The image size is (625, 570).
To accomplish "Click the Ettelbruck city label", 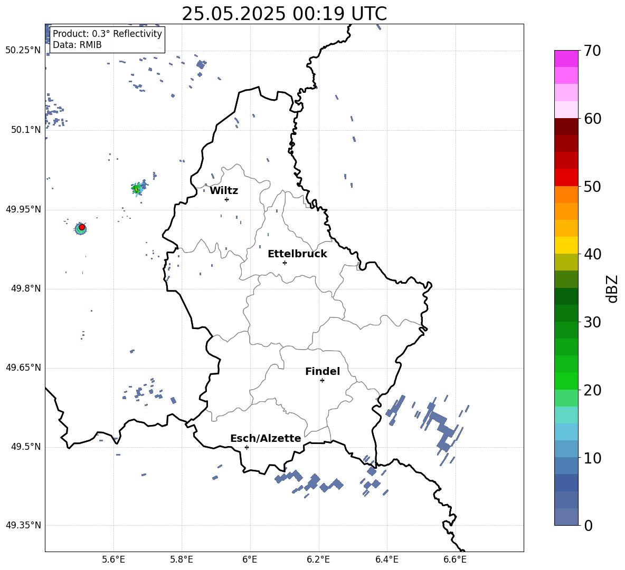I will [297, 254].
